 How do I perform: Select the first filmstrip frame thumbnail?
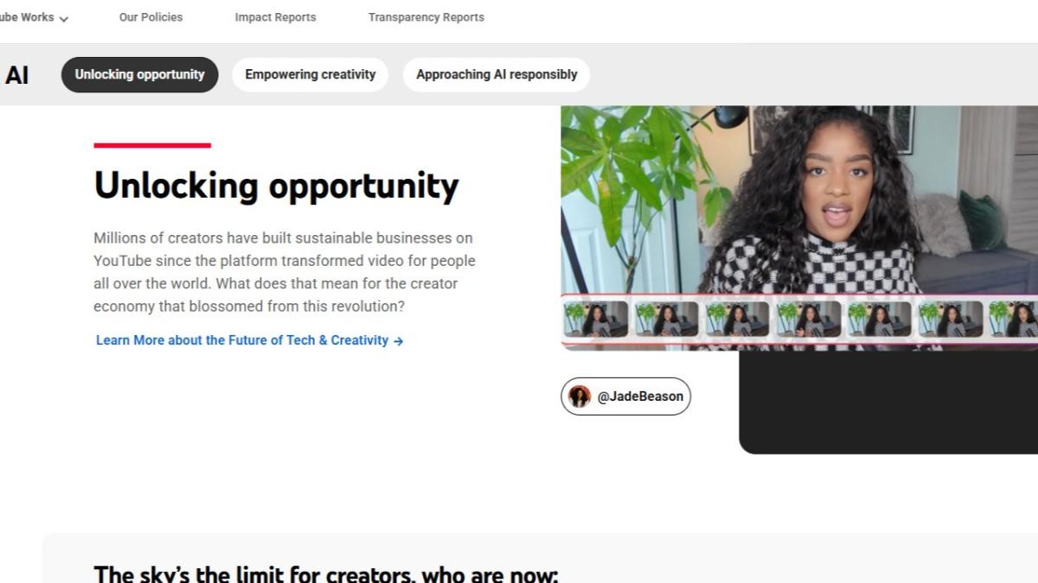pyautogui.click(x=596, y=319)
